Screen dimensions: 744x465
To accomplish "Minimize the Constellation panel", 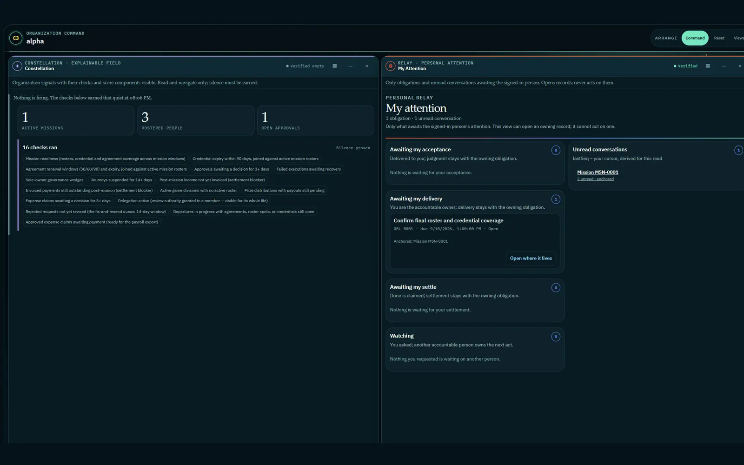I will pyautogui.click(x=351, y=66).
